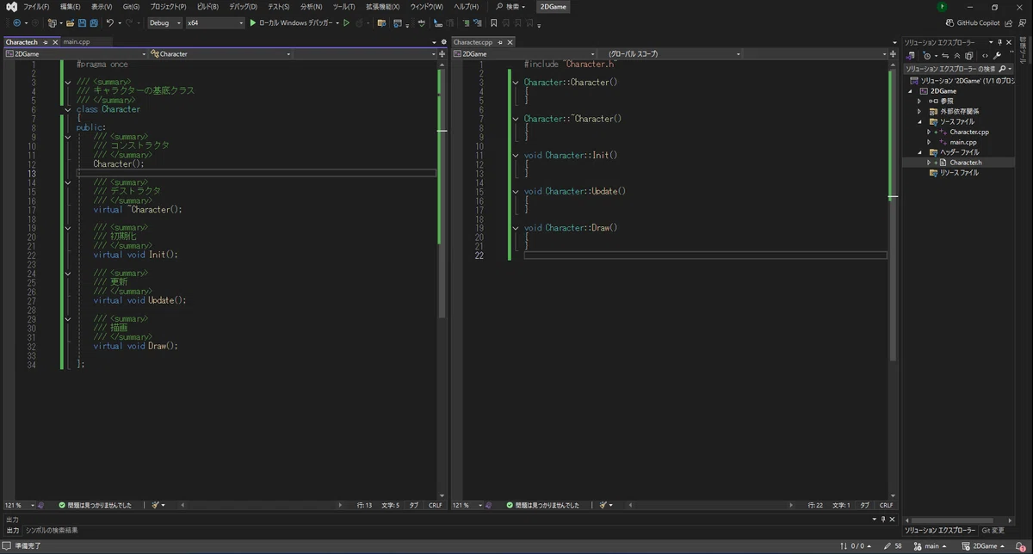Click 問題は見つかりませんでした in Character.h status
Image resolution: width=1033 pixels, height=554 pixels.
[x=95, y=505]
